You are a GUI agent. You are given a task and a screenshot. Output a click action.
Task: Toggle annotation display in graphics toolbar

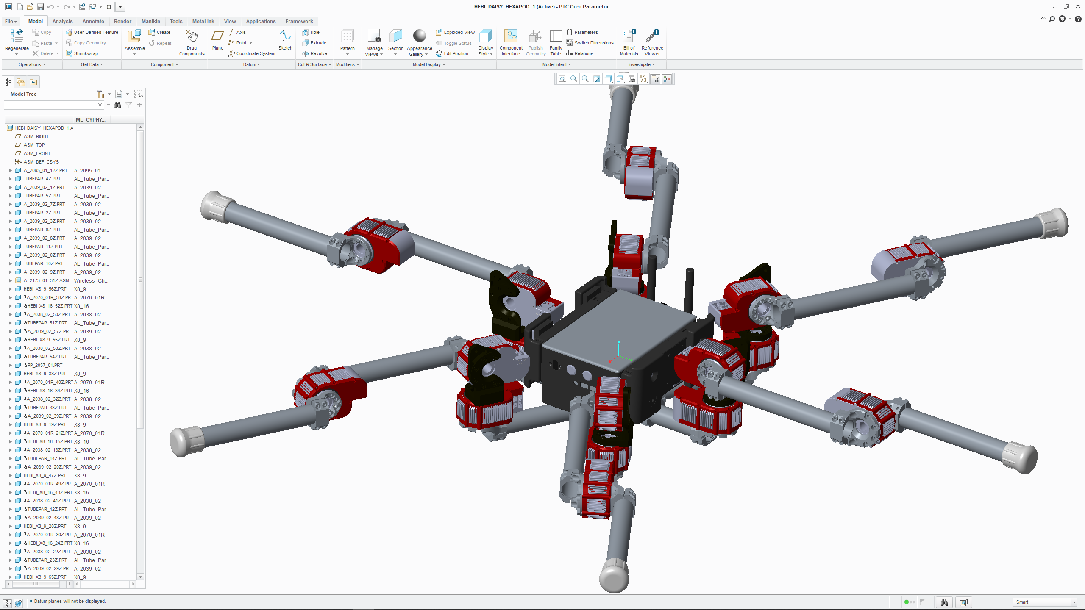click(655, 79)
